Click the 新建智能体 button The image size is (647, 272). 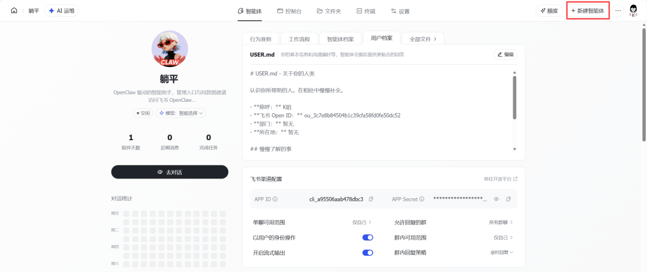click(588, 11)
